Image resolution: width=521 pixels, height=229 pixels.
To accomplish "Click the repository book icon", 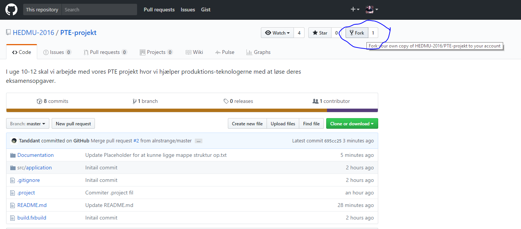I will point(8,33).
